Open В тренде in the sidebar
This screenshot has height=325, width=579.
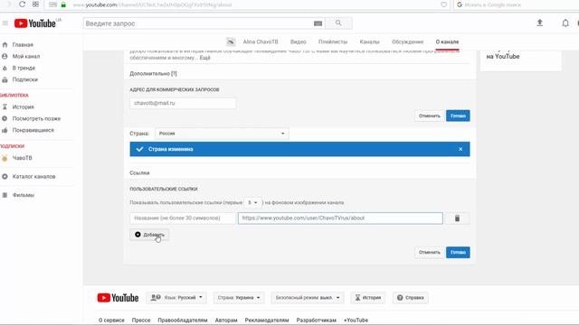(24, 68)
